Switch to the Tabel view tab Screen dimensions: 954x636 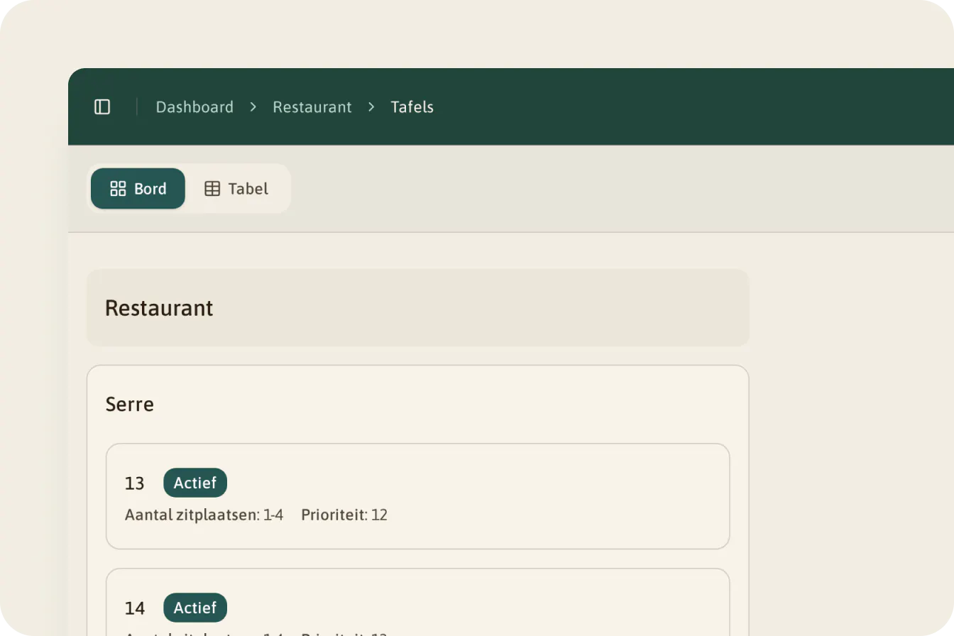pyautogui.click(x=236, y=189)
